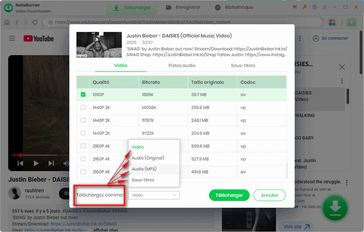The width and height of the screenshot is (364, 232).
Task: Check the 1440P 2K 14058K row
Action: coord(83,108)
